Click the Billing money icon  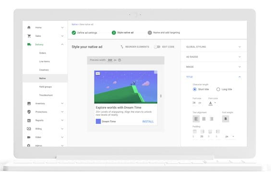tap(29, 128)
